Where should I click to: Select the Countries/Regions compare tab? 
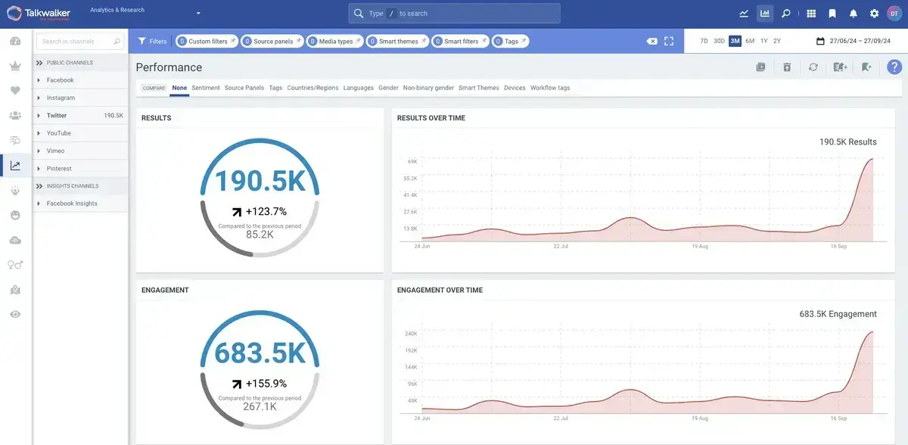pyautogui.click(x=313, y=88)
